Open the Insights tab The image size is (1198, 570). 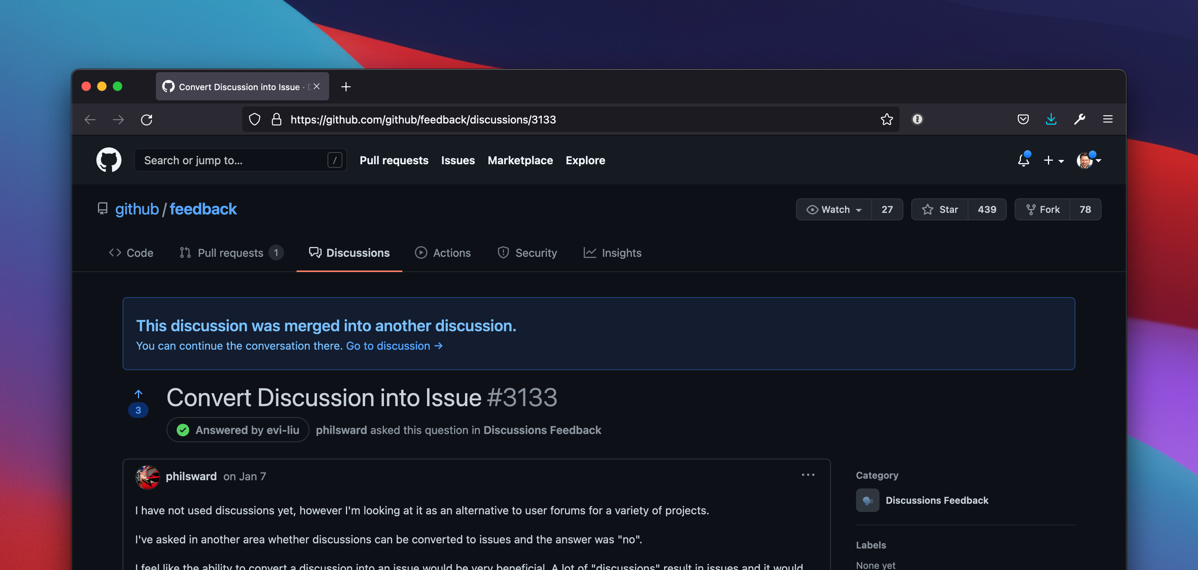coord(612,253)
